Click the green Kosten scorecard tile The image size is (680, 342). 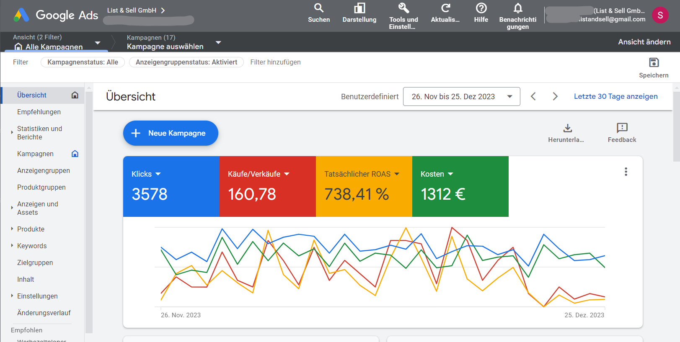coord(460,186)
